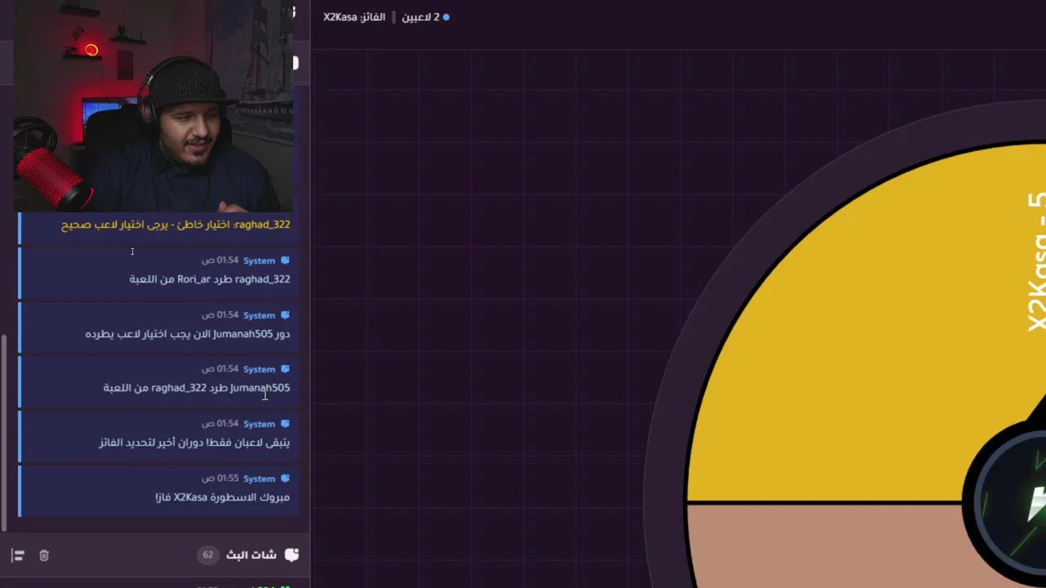Click the chat panel vertical scrollbar
The height and width of the screenshot is (588, 1046).
[x=3, y=431]
